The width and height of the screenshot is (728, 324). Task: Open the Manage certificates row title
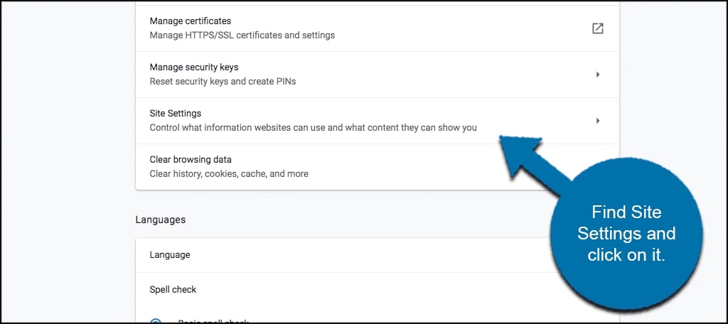pos(190,21)
